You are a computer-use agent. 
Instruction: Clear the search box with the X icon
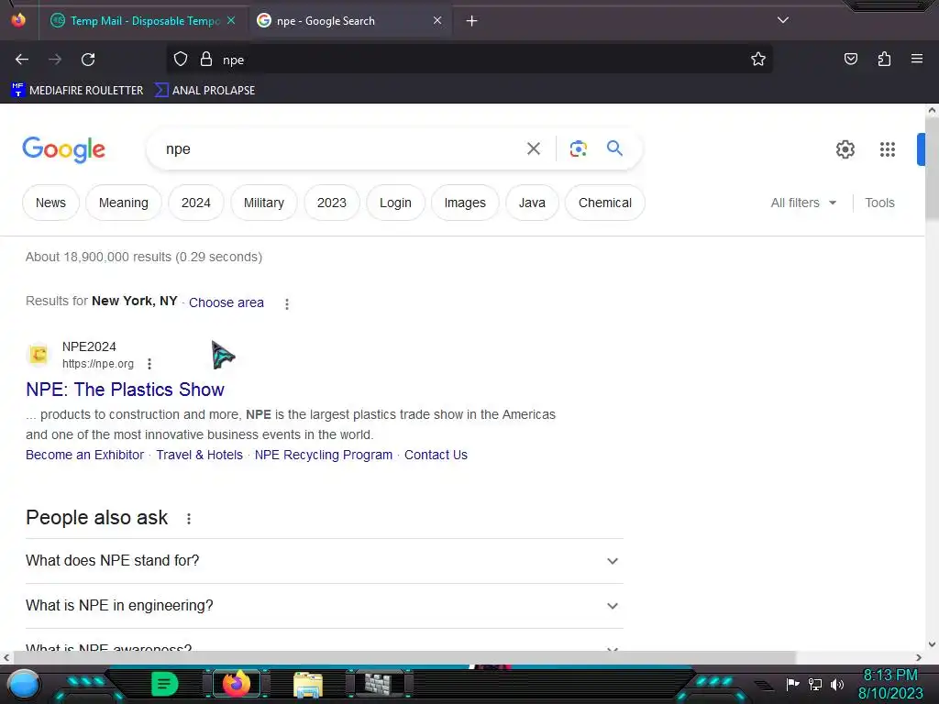pyautogui.click(x=533, y=148)
